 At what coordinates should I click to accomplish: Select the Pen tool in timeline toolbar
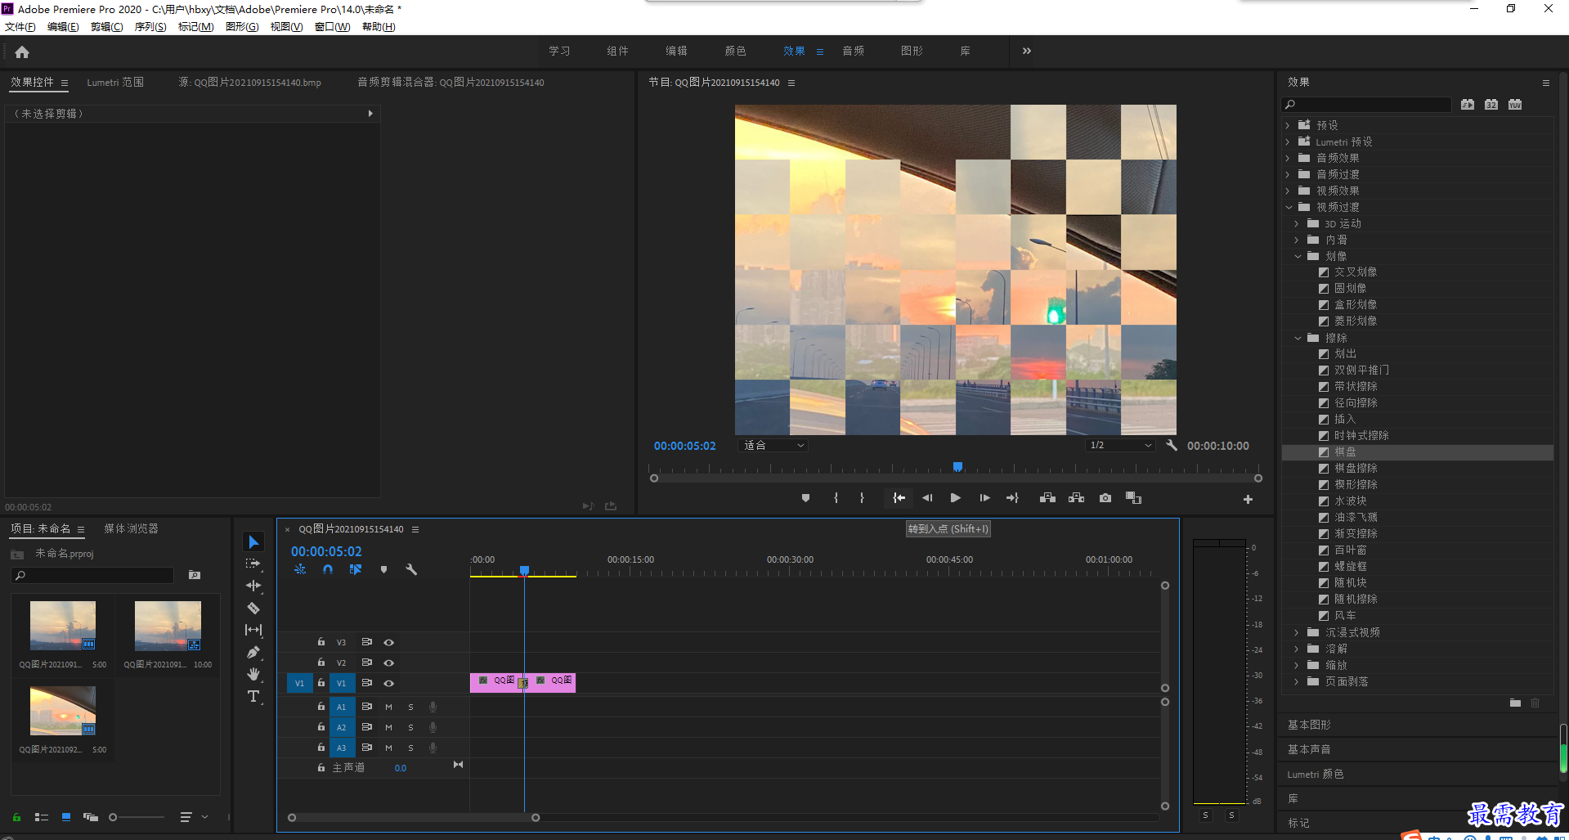click(x=253, y=652)
